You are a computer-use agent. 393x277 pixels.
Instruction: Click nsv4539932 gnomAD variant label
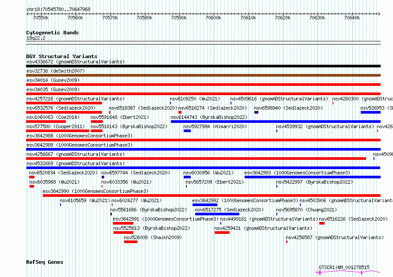pos(325,126)
